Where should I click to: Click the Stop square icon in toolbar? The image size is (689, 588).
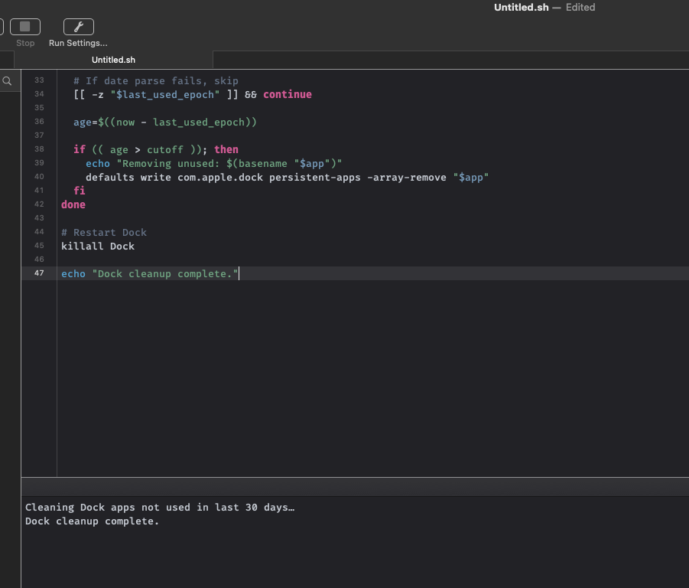pyautogui.click(x=25, y=27)
